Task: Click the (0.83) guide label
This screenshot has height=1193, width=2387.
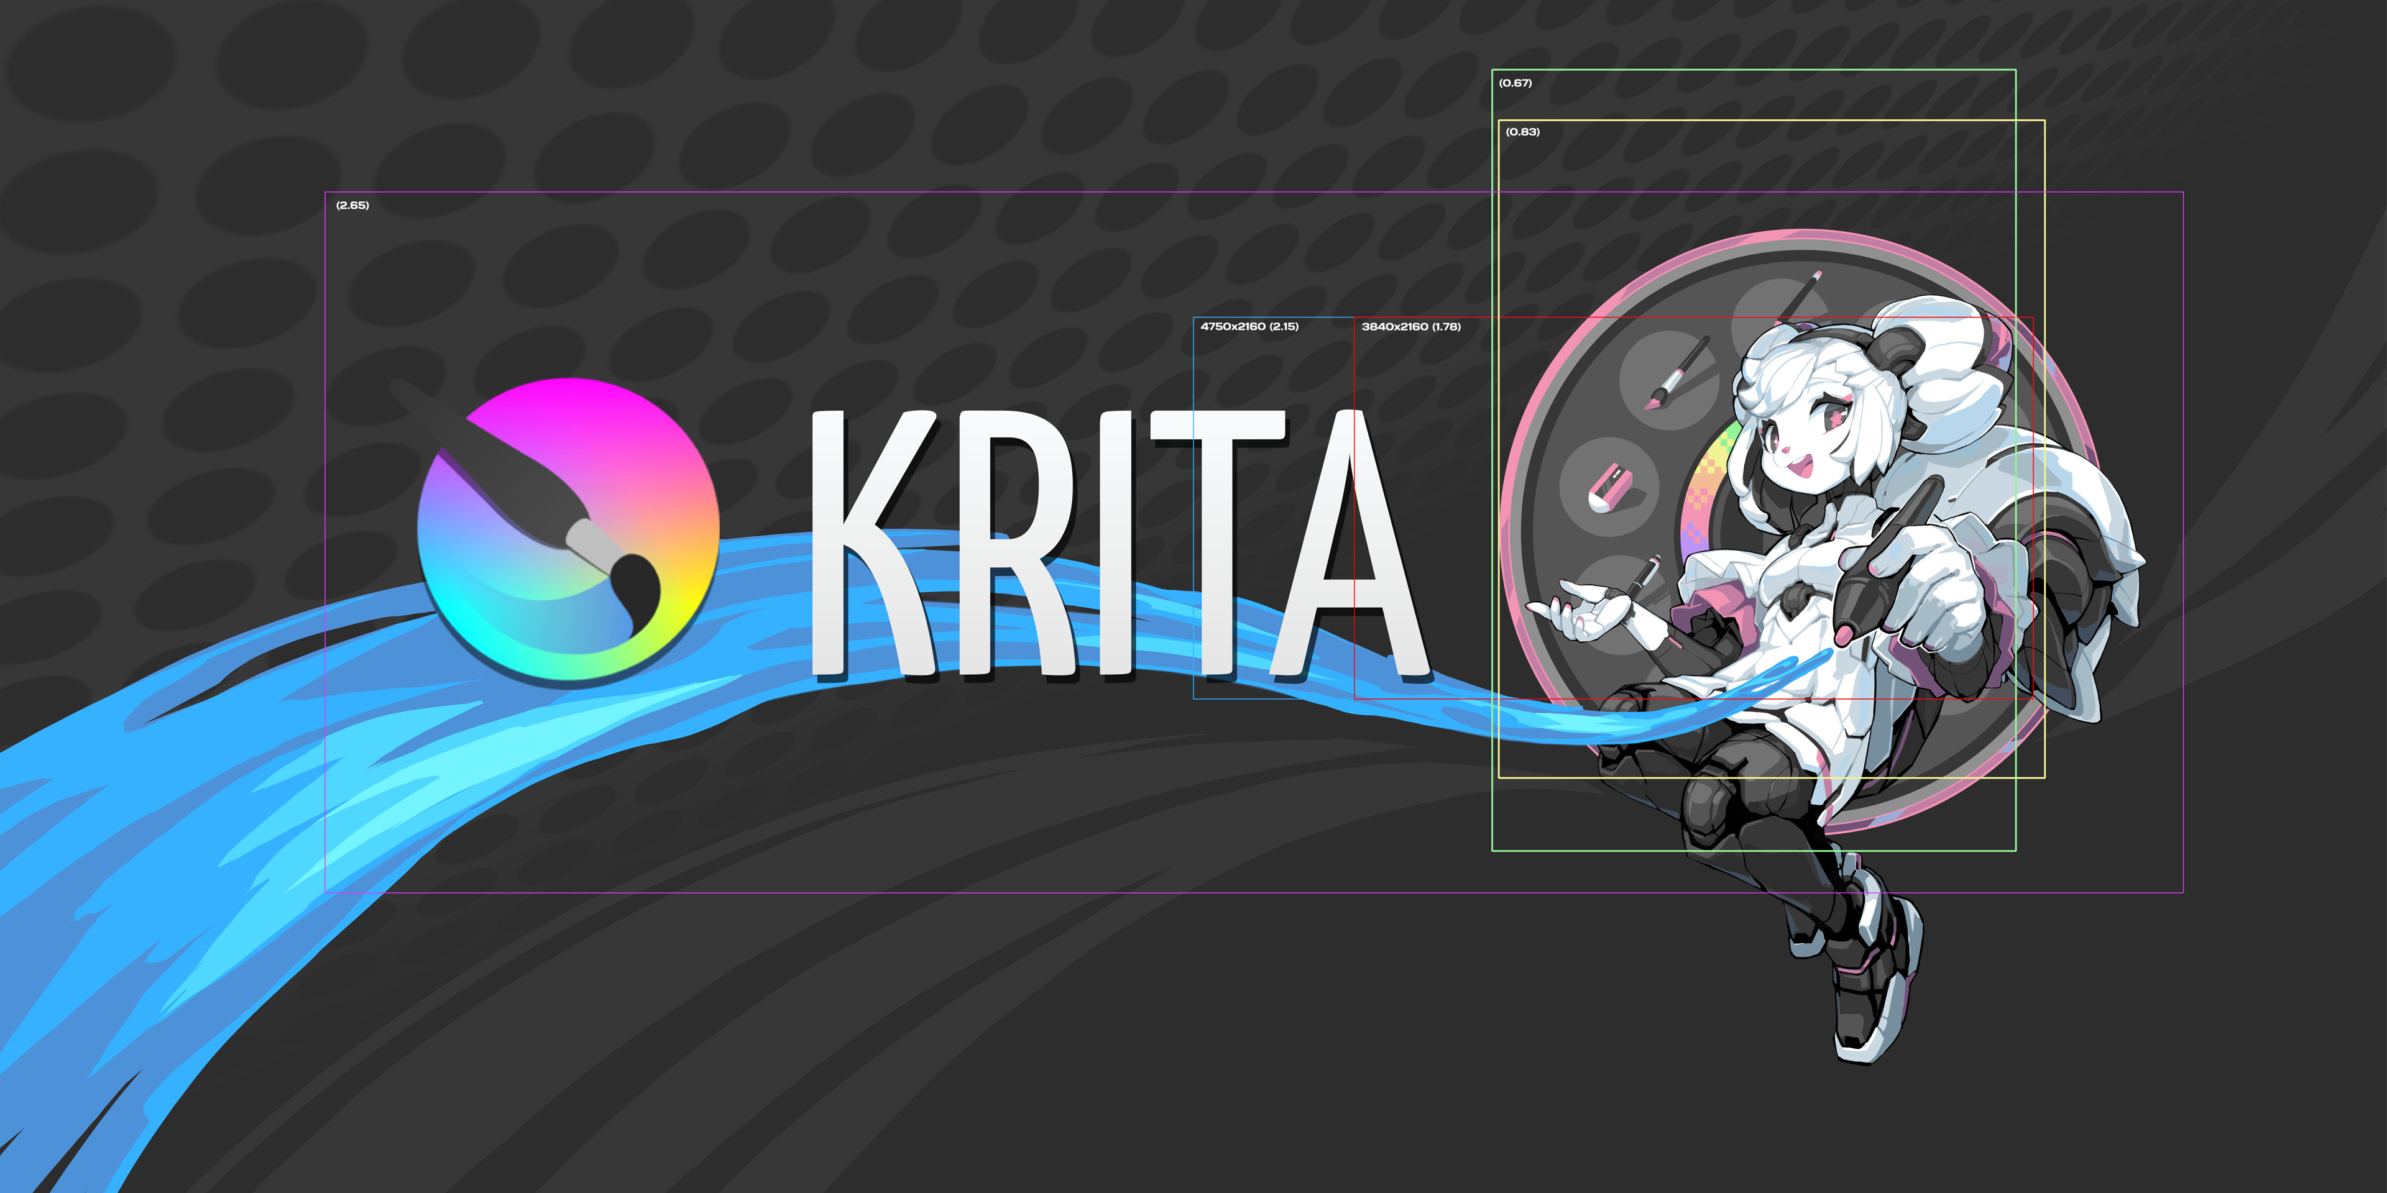Action: (1522, 132)
